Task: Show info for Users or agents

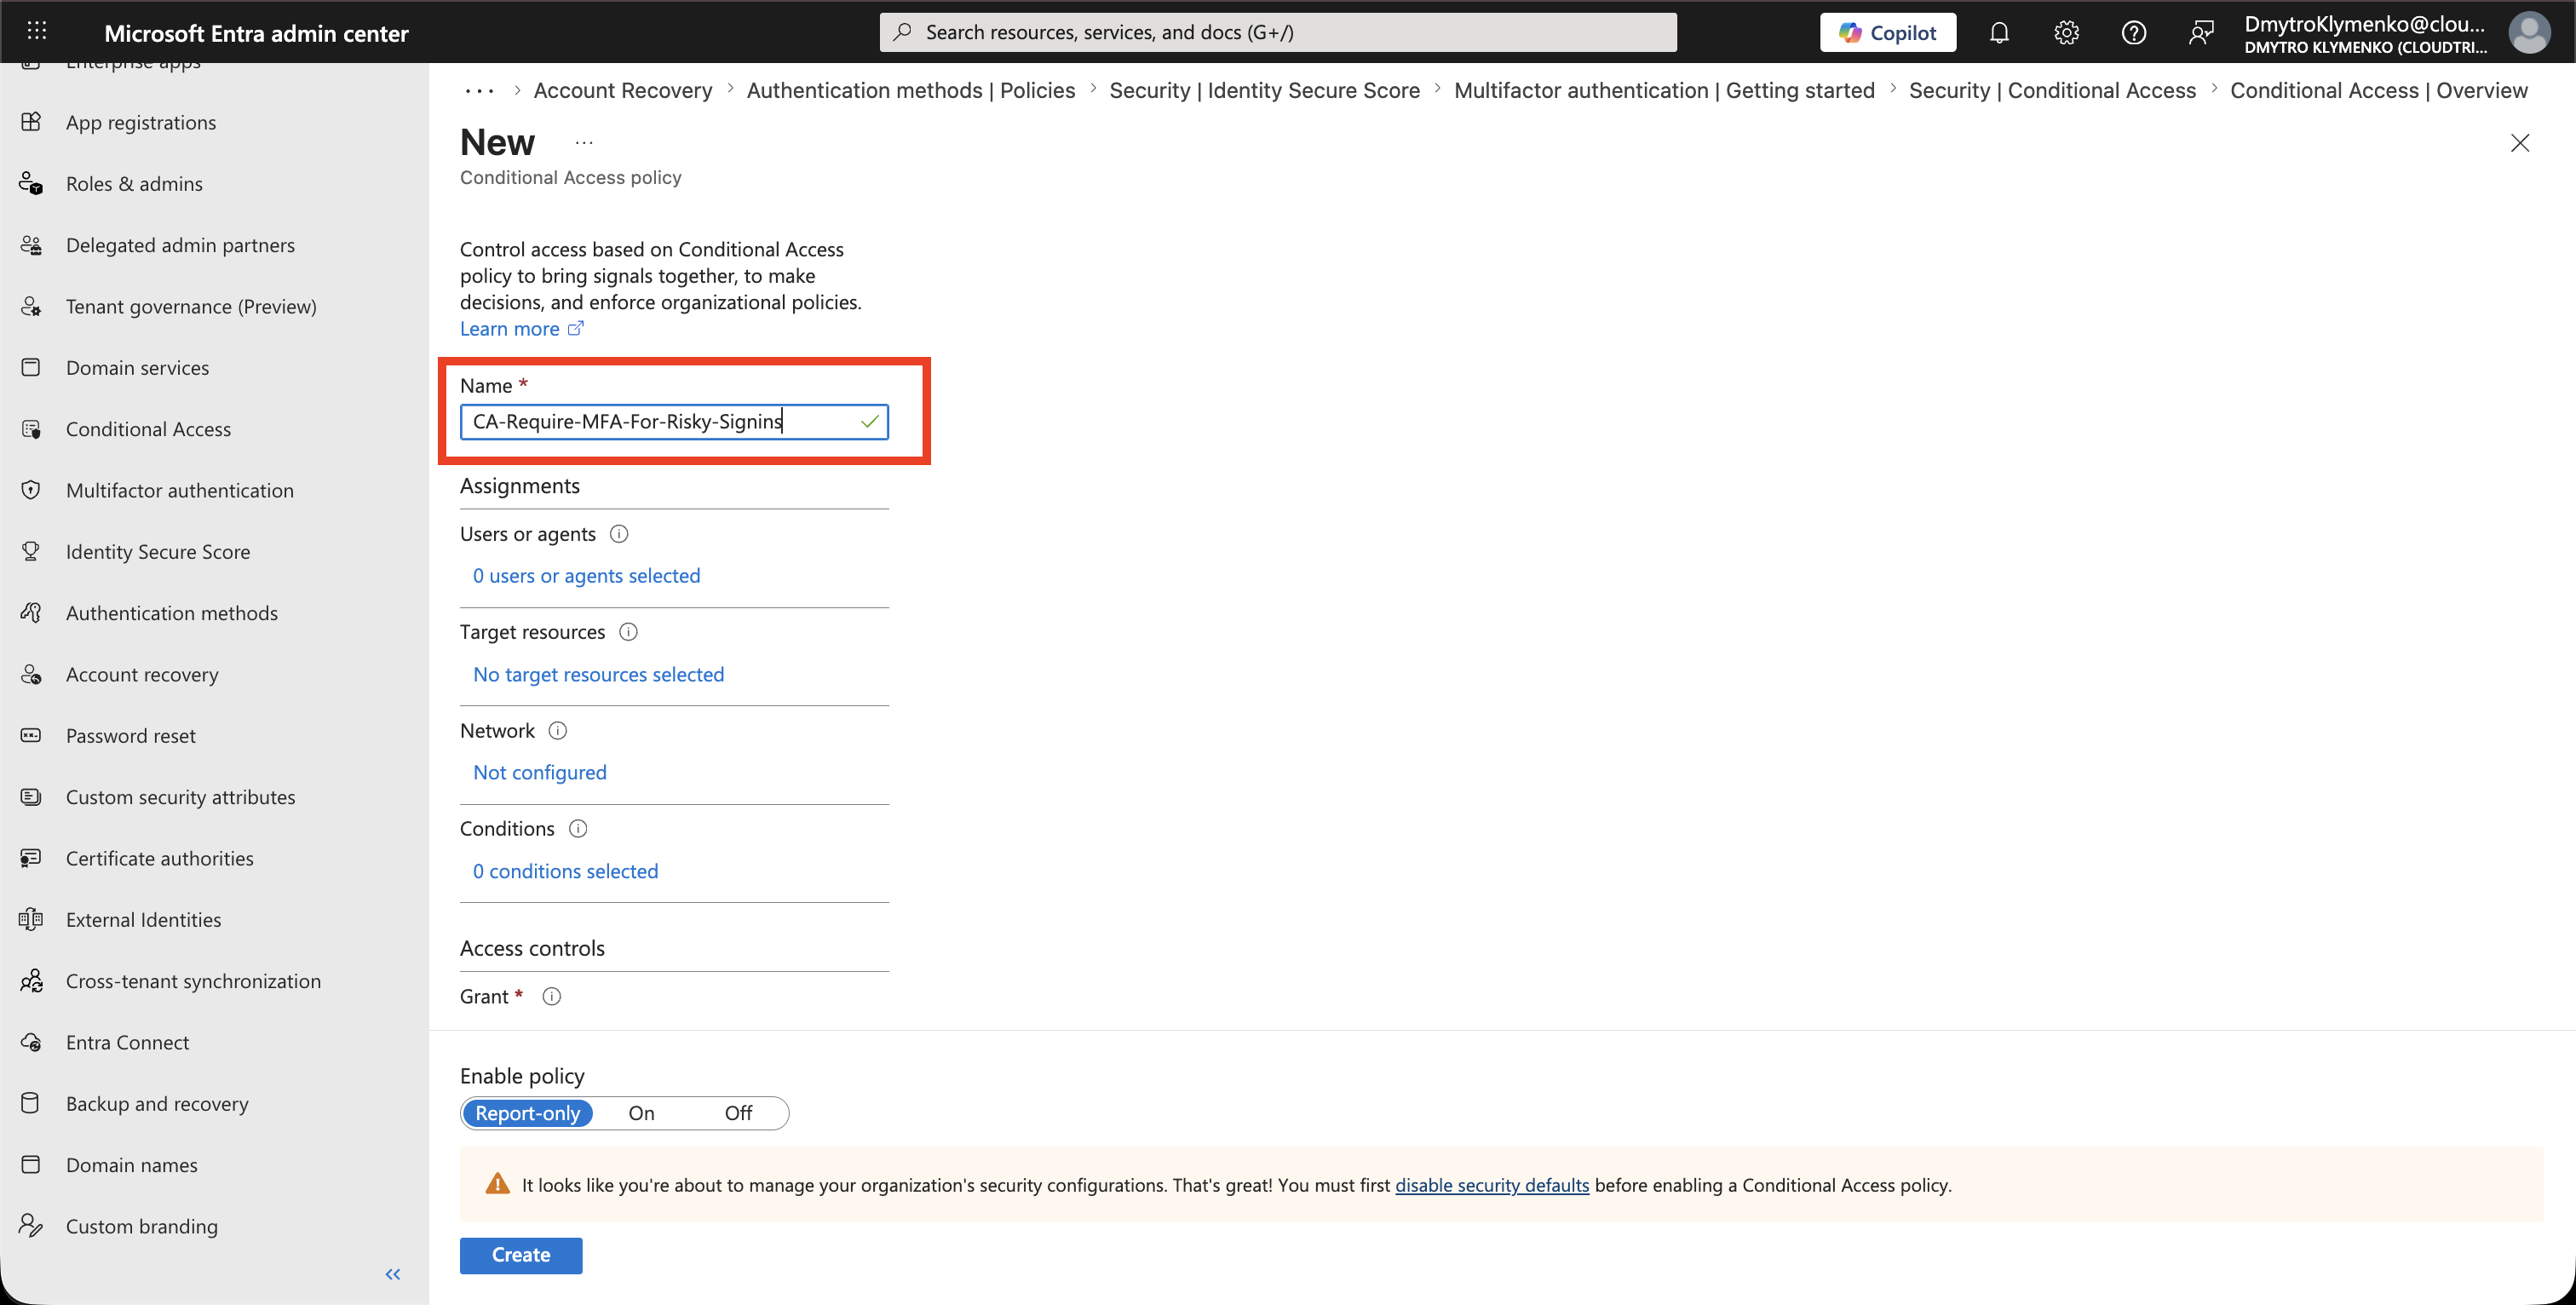Action: coord(619,534)
